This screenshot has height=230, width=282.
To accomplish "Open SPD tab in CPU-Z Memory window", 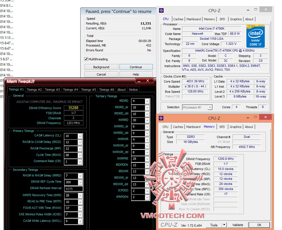I will point(222,127).
